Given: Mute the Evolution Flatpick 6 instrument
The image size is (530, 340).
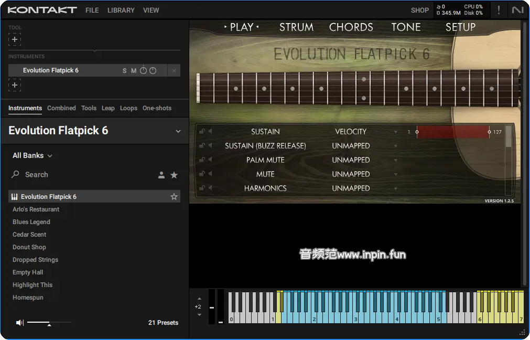Looking at the screenshot, I should click(x=134, y=71).
